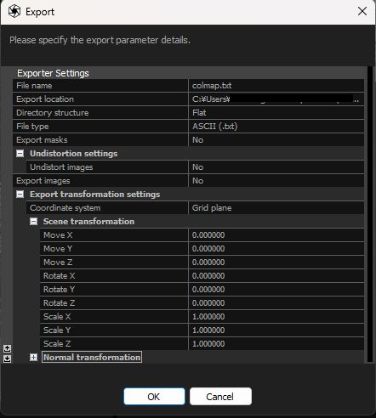Edit the Scale Z value
The width and height of the screenshot is (376, 418).
276,344
